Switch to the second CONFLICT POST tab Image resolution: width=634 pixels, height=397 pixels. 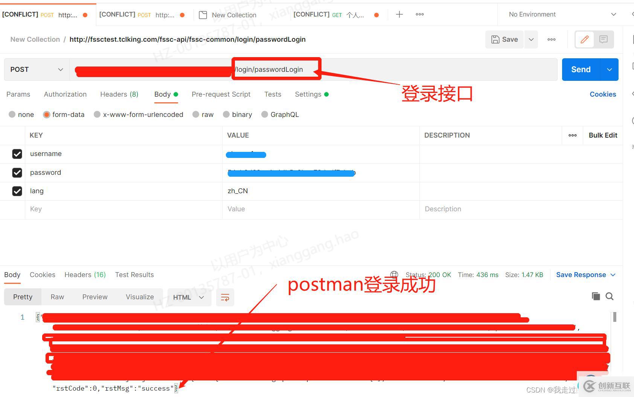pos(142,15)
